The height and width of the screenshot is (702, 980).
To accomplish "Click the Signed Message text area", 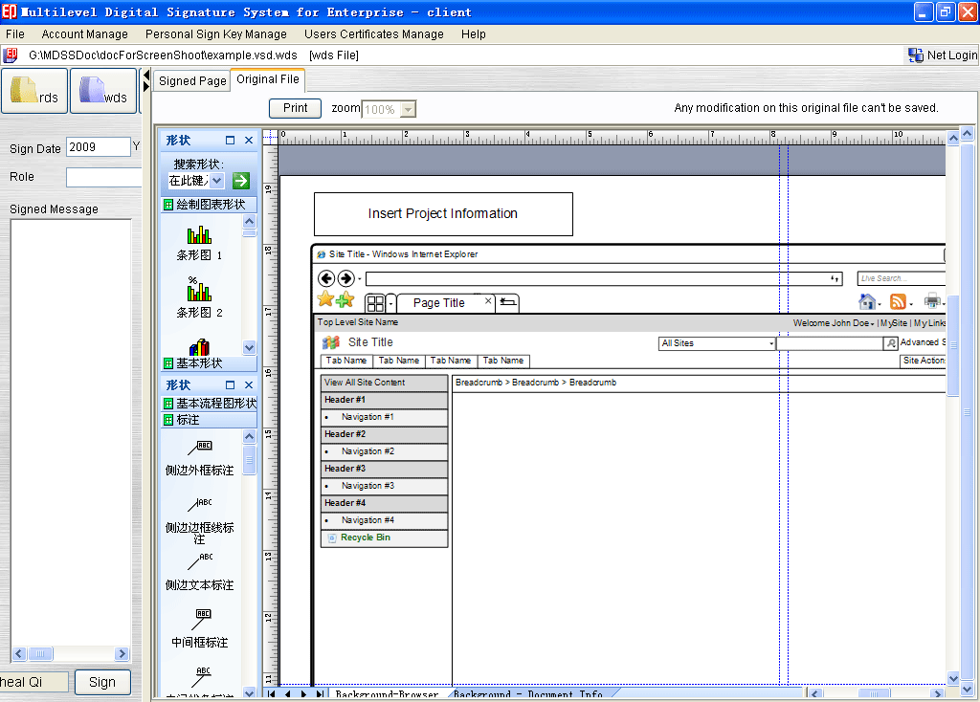I will (71, 432).
